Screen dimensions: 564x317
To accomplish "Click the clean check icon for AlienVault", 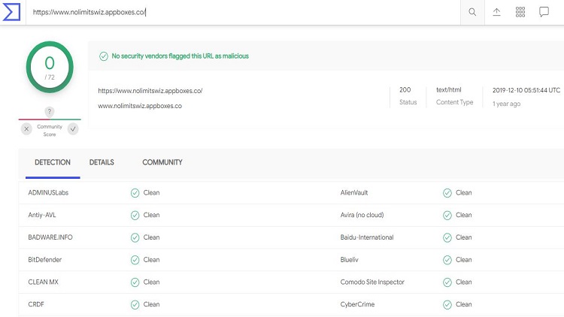I will pyautogui.click(x=447, y=193).
